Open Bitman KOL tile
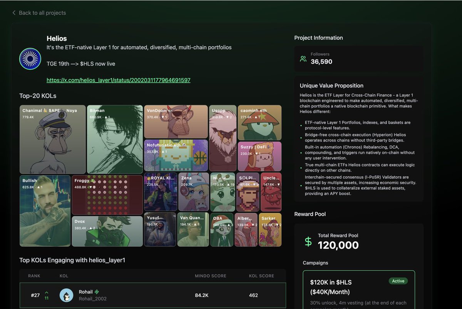This screenshot has height=309, width=462. point(115,139)
